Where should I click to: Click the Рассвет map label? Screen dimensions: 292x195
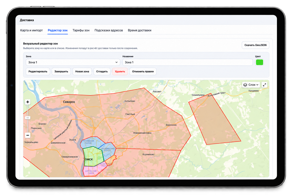[157, 91]
